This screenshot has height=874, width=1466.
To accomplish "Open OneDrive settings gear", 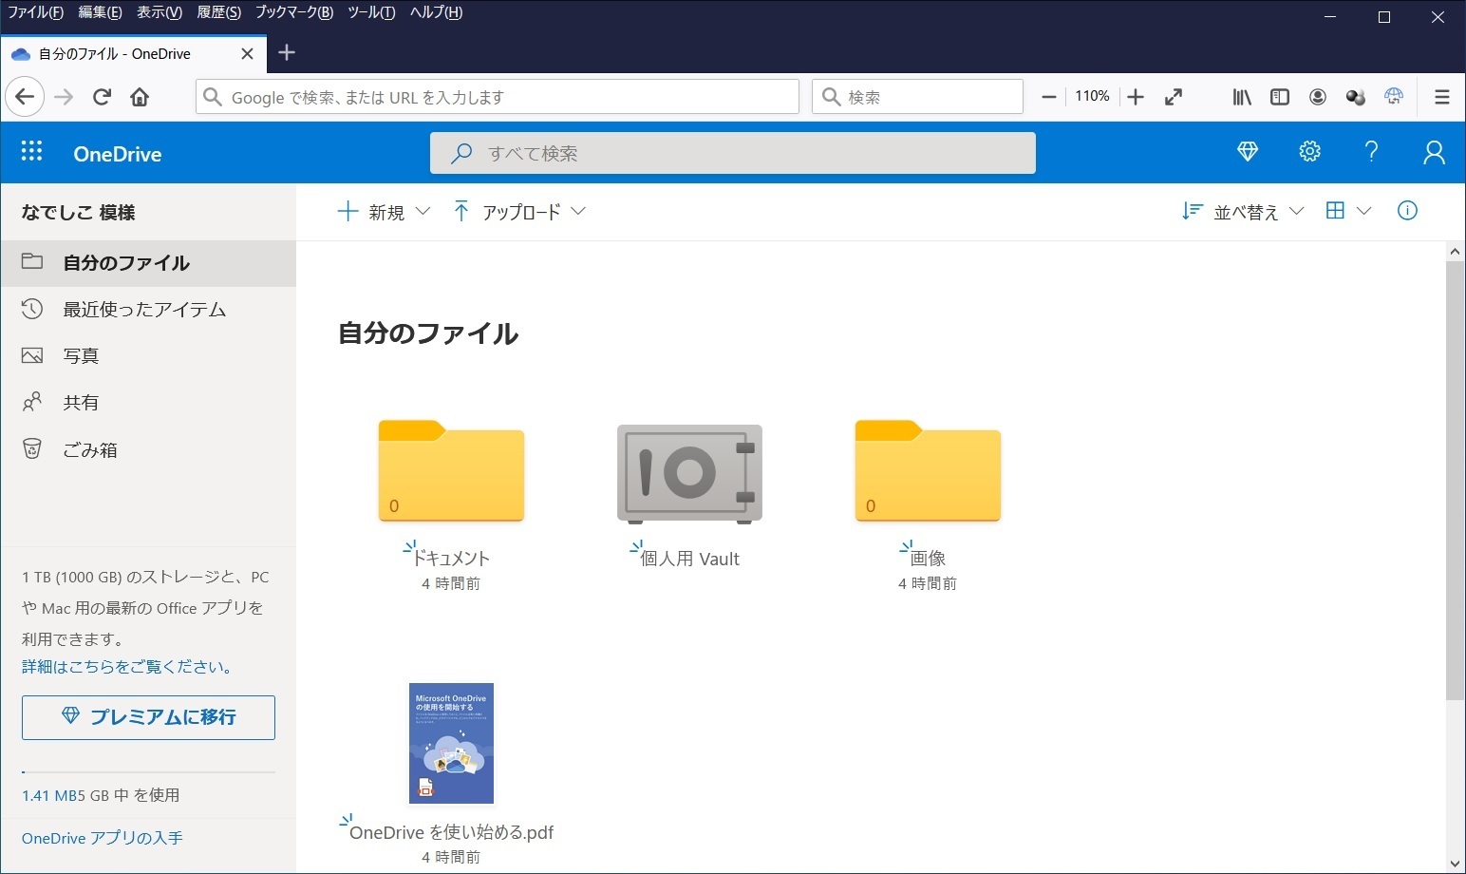I will pyautogui.click(x=1309, y=152).
